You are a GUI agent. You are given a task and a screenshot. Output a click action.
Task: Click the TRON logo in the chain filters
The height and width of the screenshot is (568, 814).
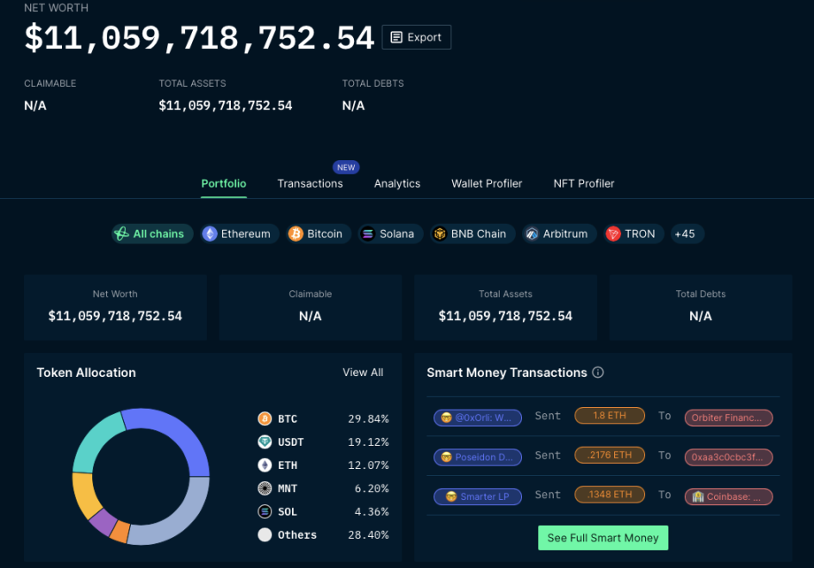pyautogui.click(x=613, y=233)
